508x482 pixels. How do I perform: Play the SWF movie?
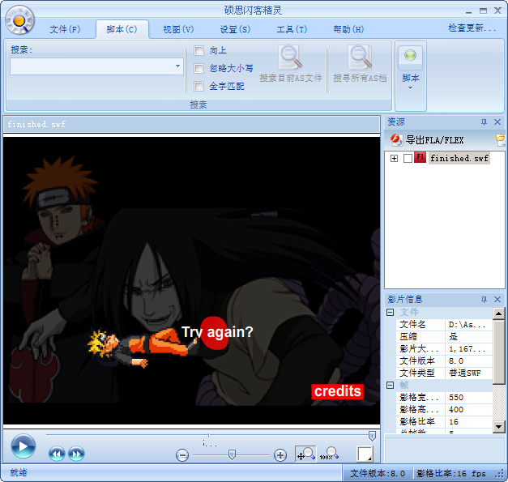point(23,446)
